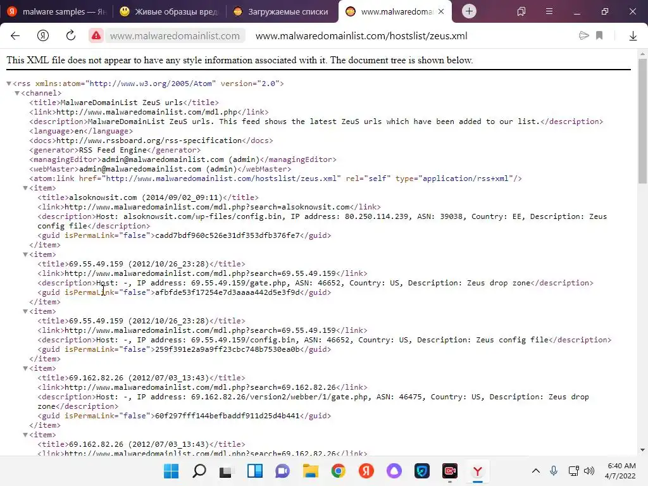The height and width of the screenshot is (486, 648).
Task: Open Windows Start menu
Action: 171,471
